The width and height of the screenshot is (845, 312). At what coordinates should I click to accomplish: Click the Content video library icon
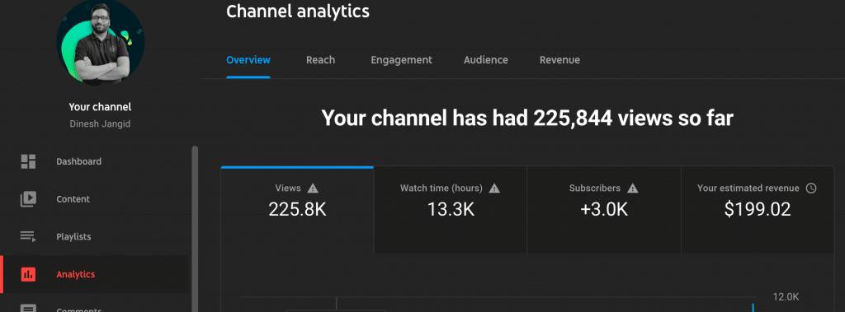pos(28,199)
